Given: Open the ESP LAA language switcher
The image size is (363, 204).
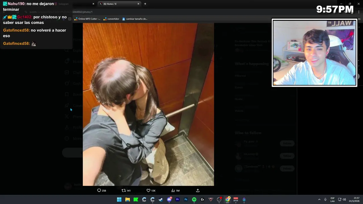Looking at the screenshot, I should pyautogui.click(x=332, y=199).
